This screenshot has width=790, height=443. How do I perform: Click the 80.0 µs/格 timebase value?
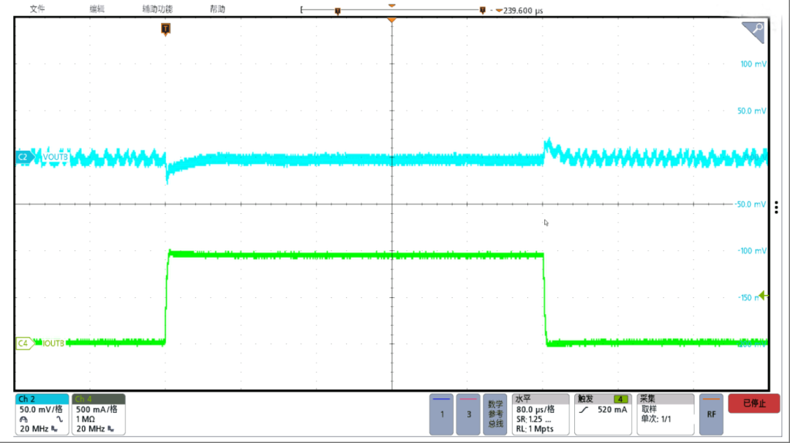click(535, 409)
